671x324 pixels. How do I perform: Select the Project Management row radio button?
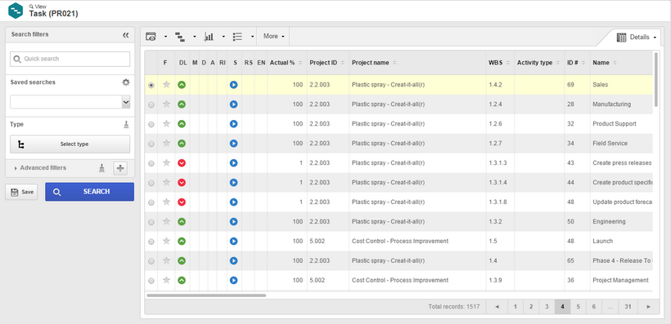click(x=151, y=281)
